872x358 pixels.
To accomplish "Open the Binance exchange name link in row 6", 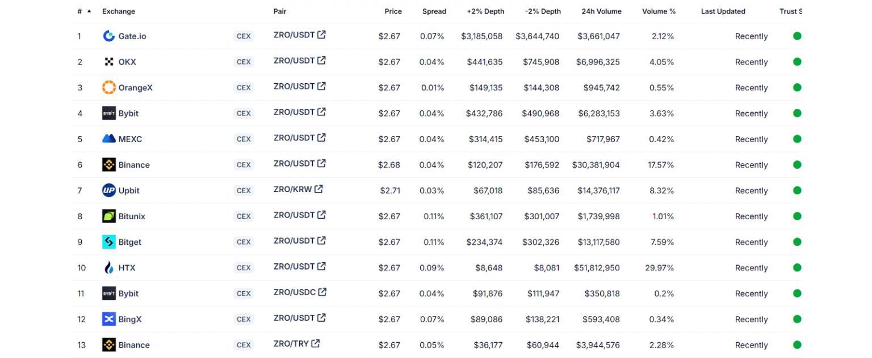I will point(134,165).
